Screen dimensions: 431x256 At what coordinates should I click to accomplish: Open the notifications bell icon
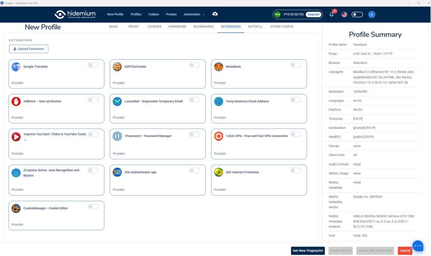332,14
